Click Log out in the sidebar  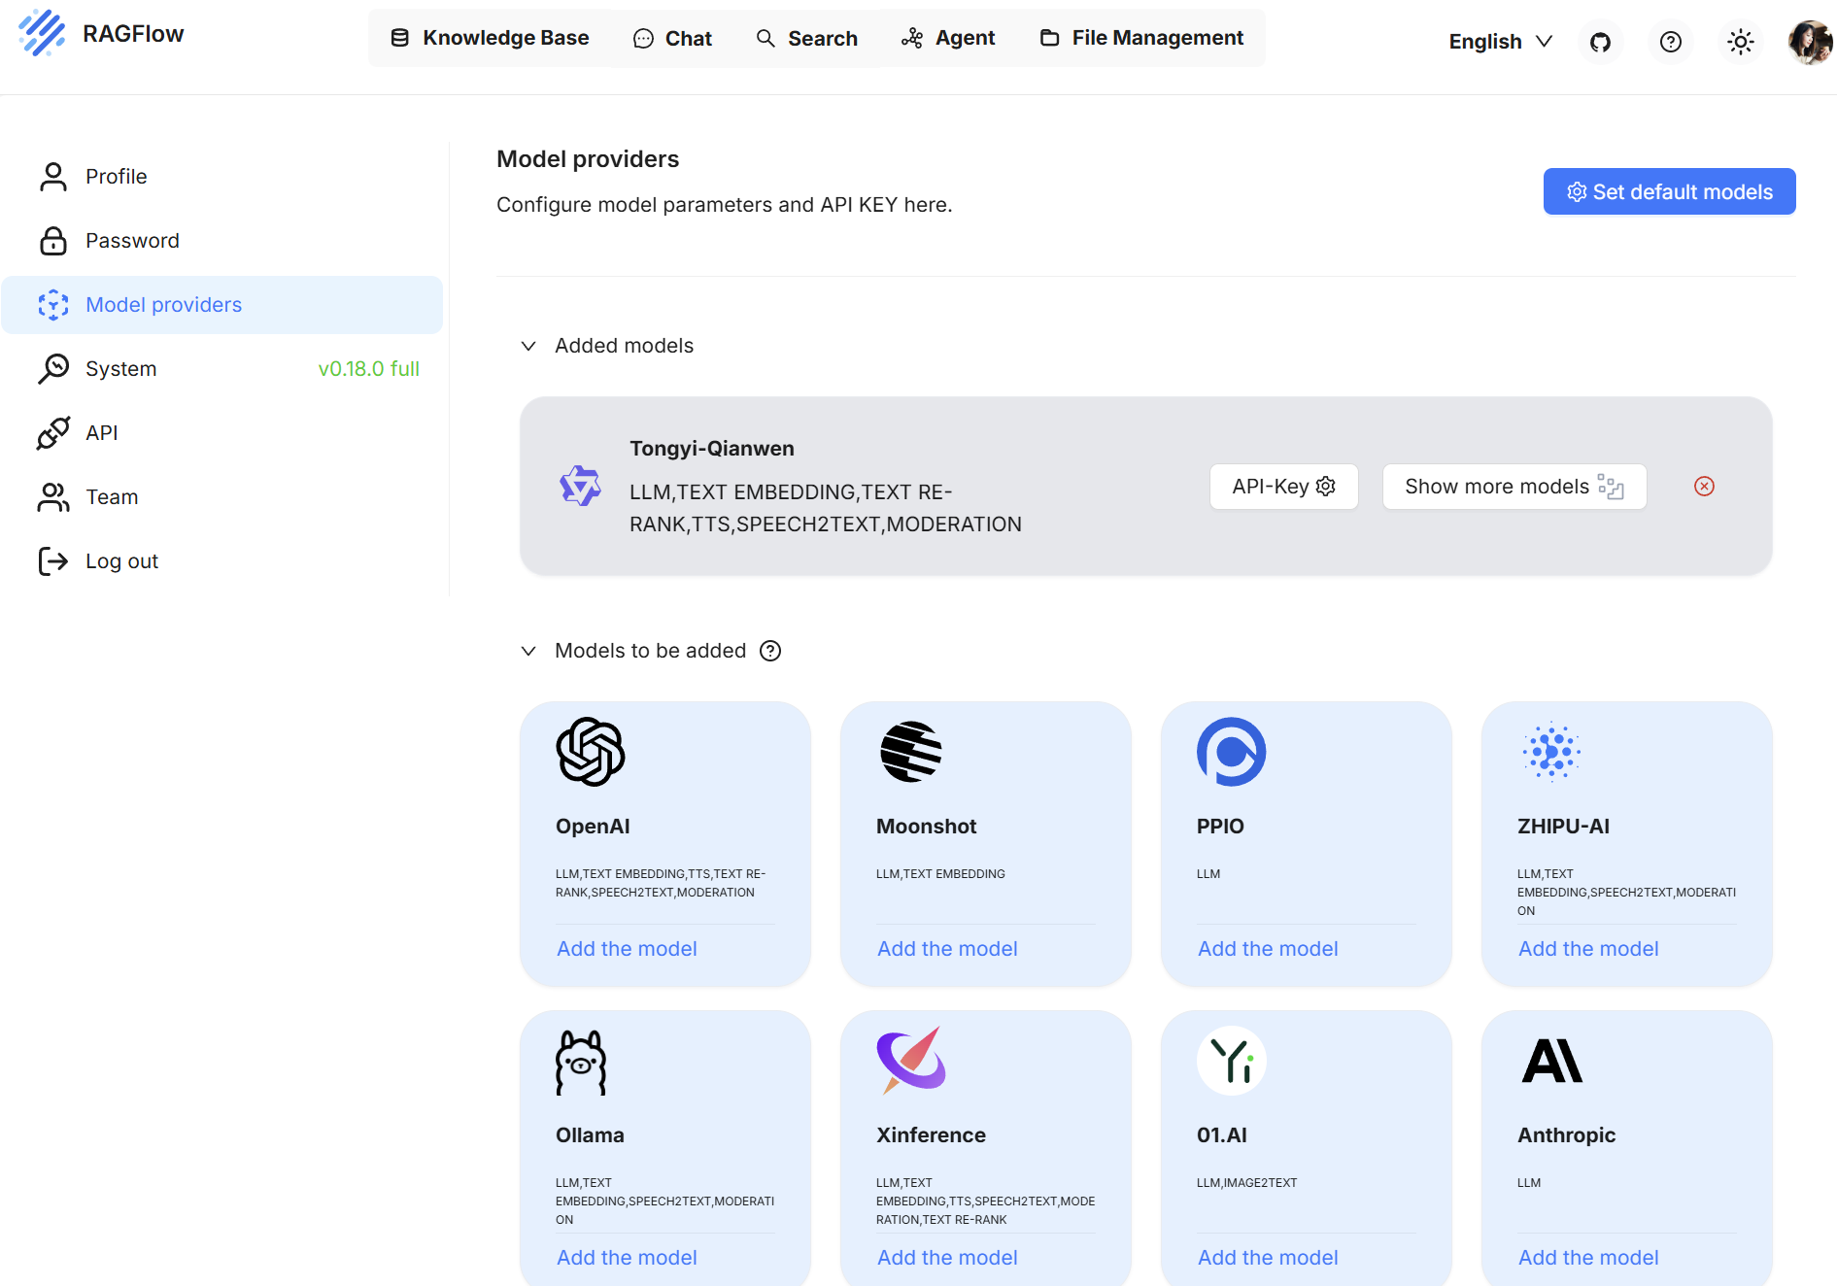pyautogui.click(x=221, y=561)
